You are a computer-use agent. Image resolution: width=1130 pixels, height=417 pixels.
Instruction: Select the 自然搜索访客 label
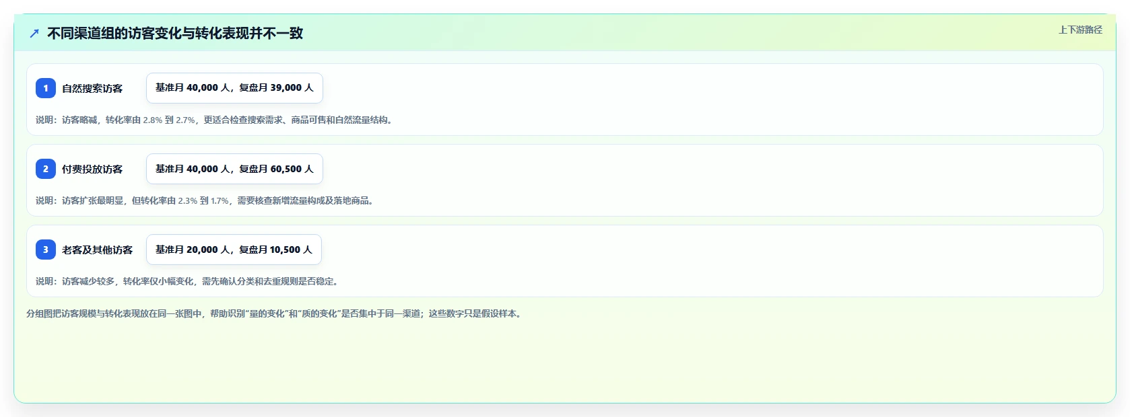(92, 88)
